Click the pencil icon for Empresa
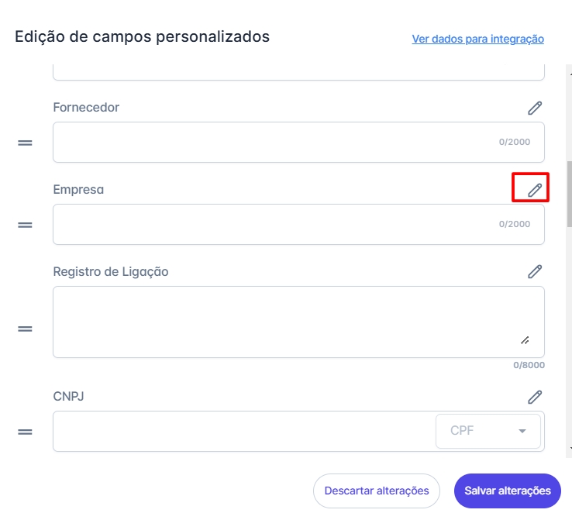 coord(534,190)
